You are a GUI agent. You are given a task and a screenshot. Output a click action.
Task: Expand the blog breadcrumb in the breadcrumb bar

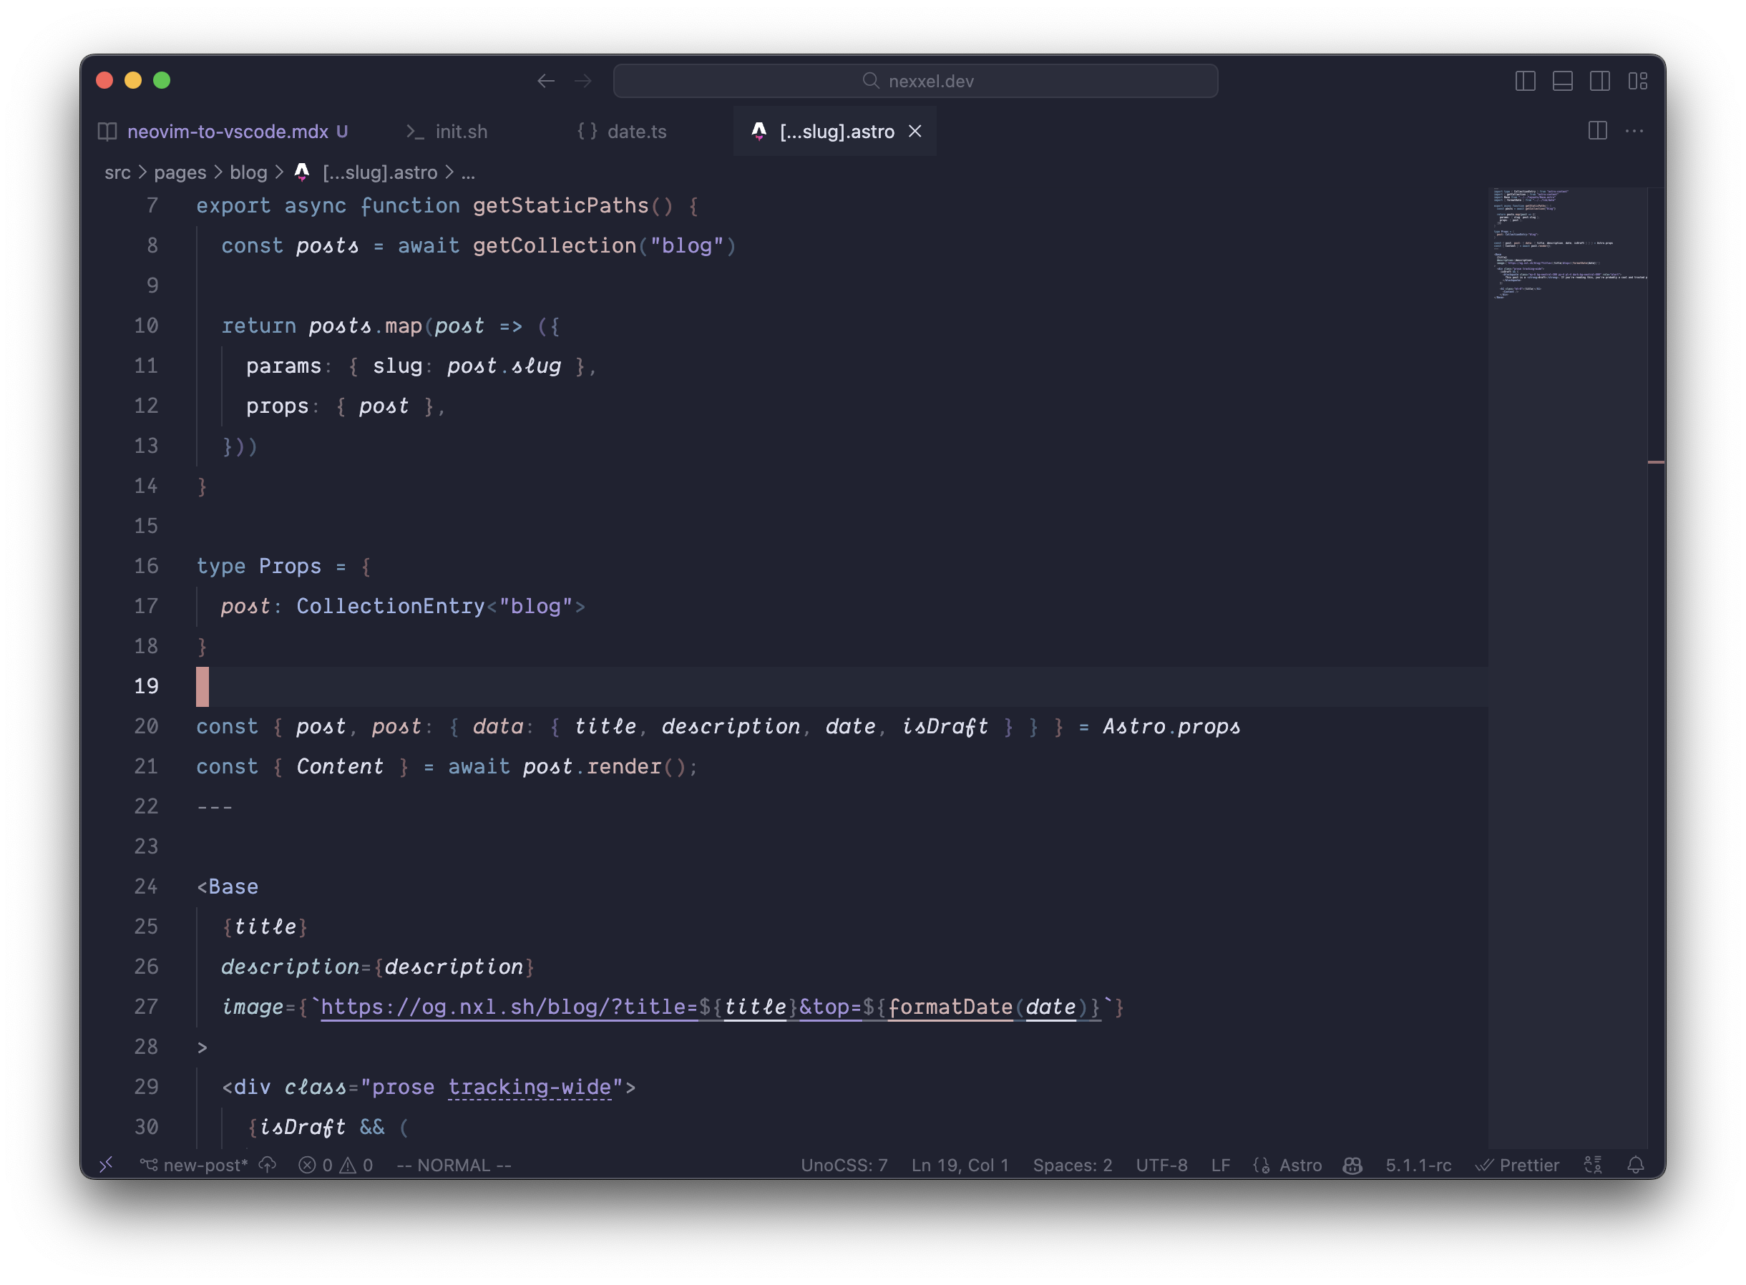(248, 172)
